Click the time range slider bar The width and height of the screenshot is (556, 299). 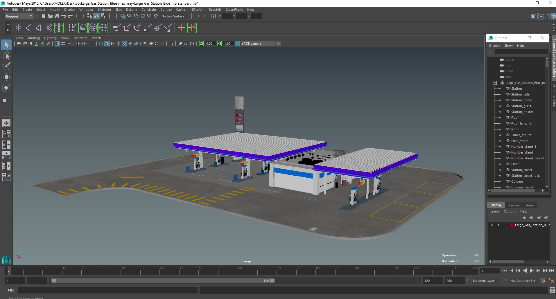(163, 281)
